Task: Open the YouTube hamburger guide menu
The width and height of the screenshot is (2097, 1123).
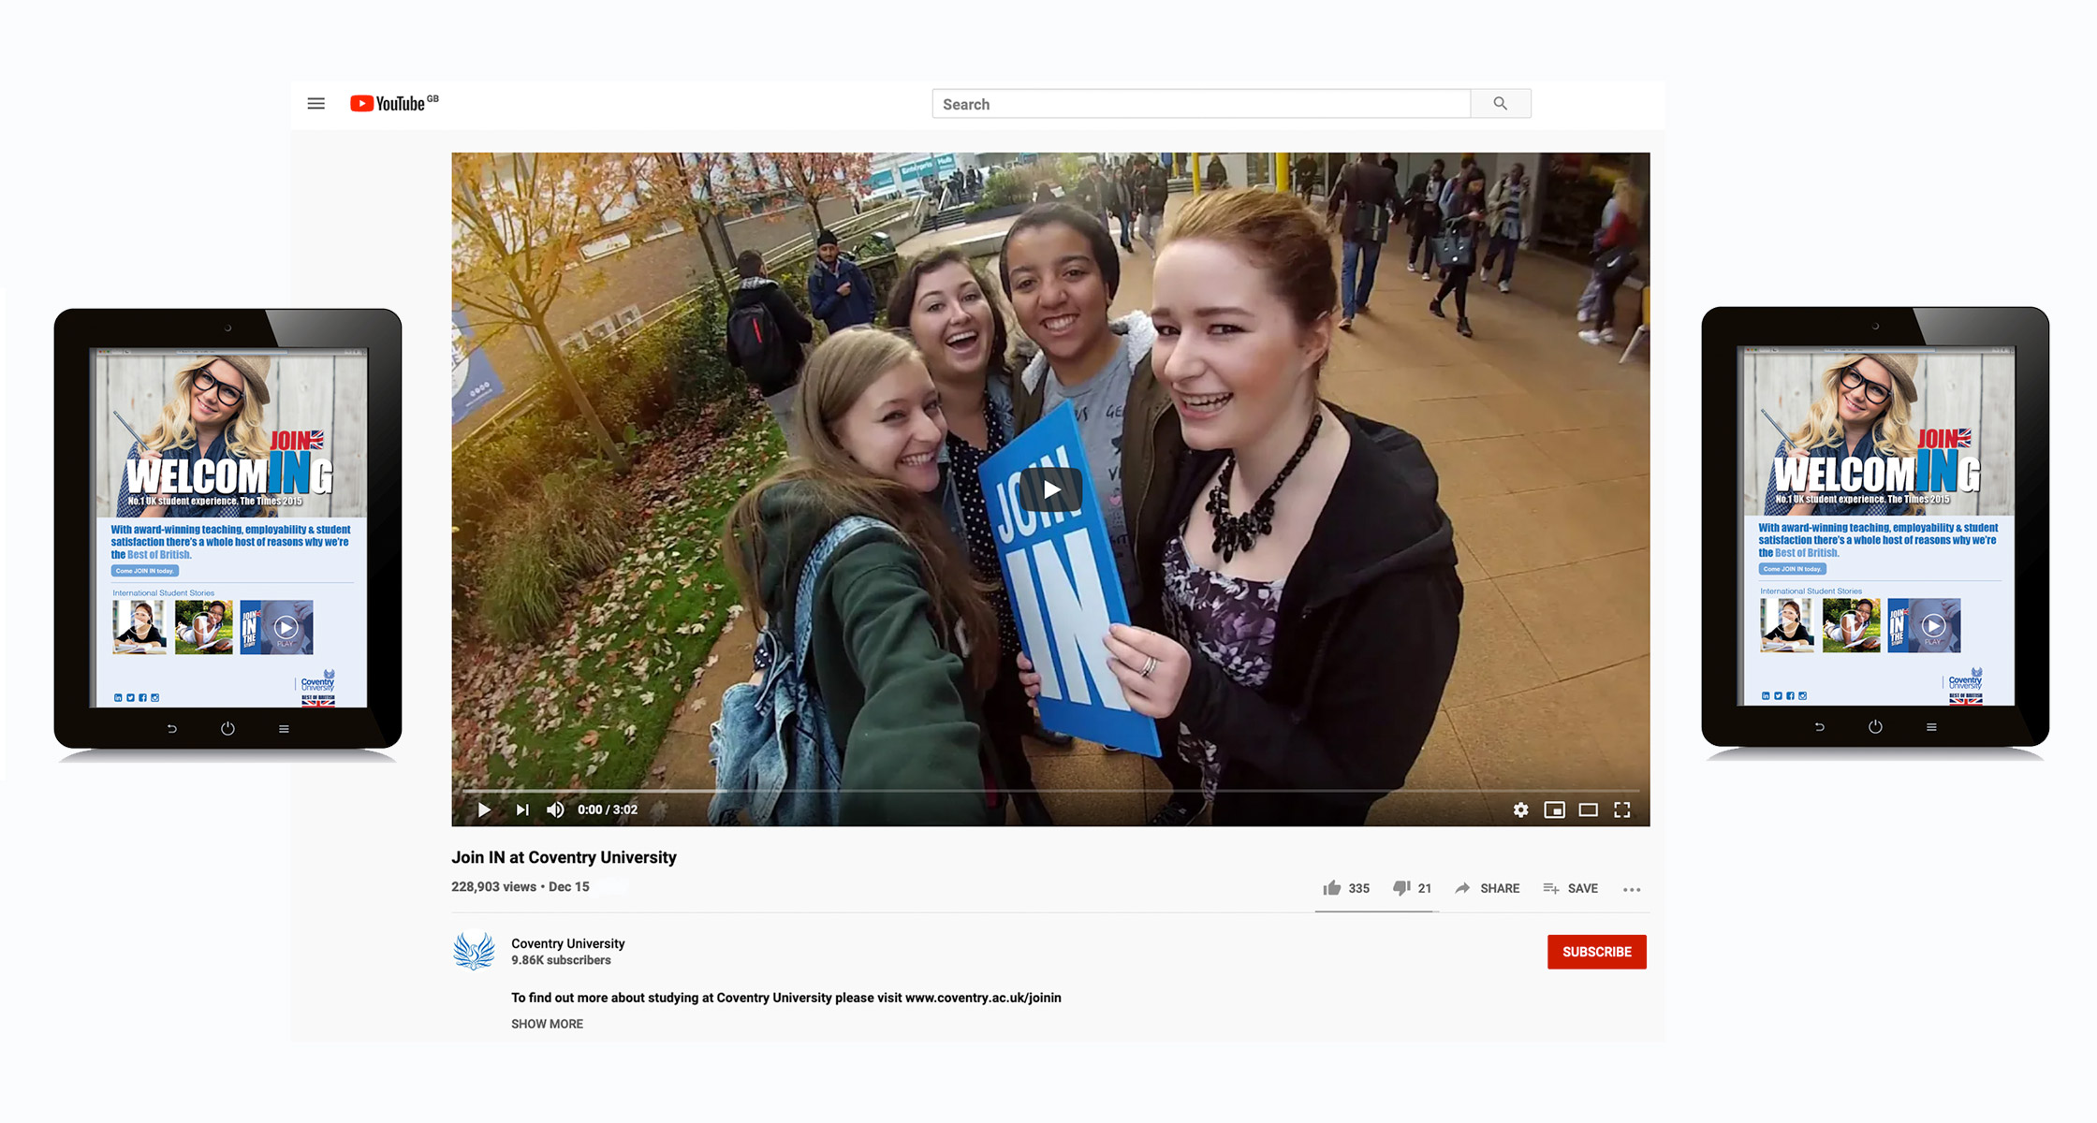Action: tap(316, 104)
